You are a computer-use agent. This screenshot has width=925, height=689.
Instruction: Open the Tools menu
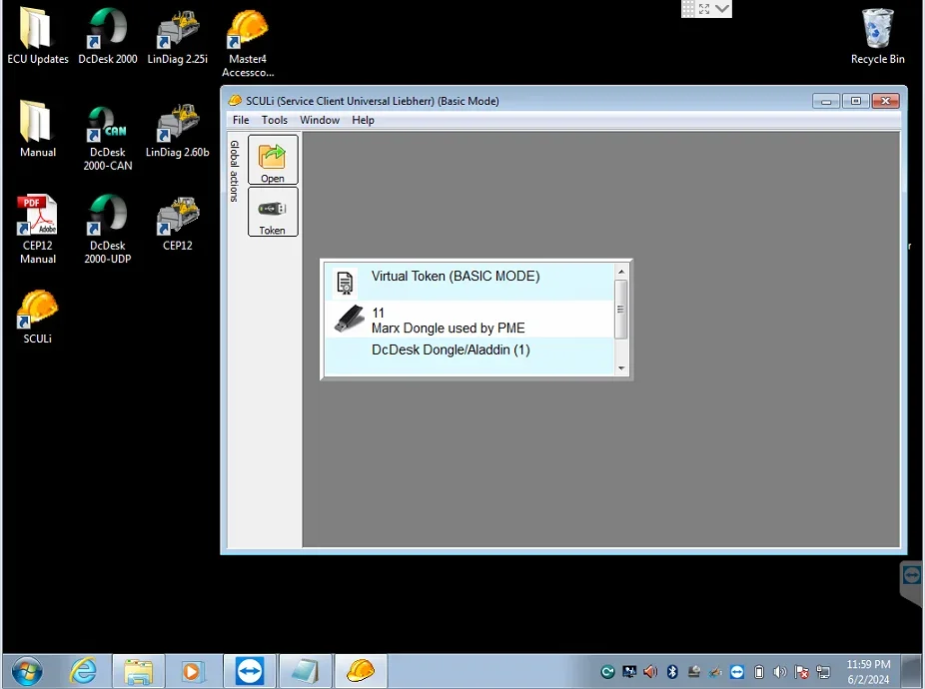(275, 120)
